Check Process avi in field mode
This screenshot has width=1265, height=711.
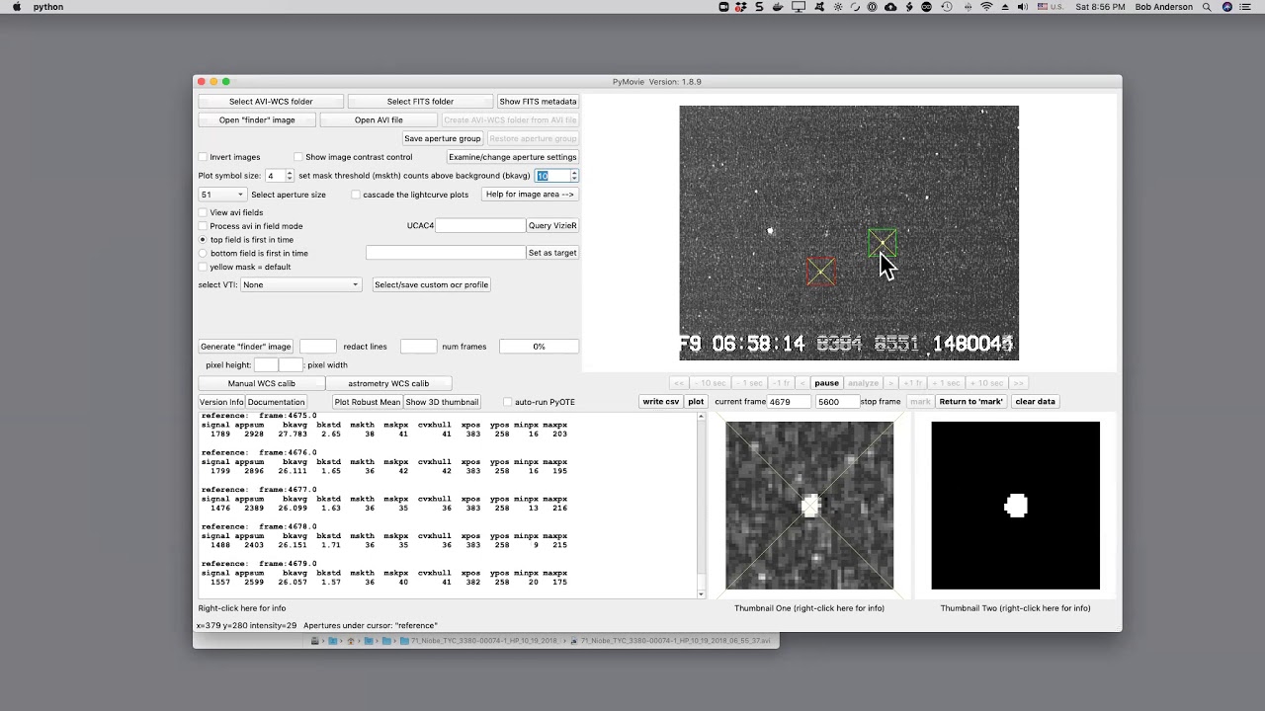pos(203,226)
